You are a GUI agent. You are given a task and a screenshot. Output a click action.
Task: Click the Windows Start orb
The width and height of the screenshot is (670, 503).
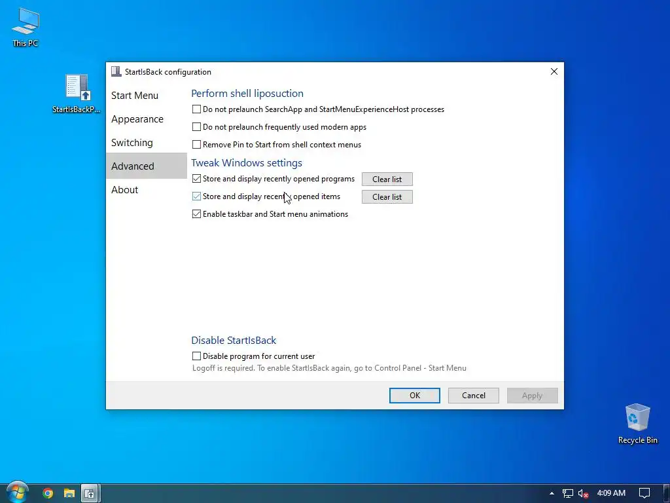point(18,493)
